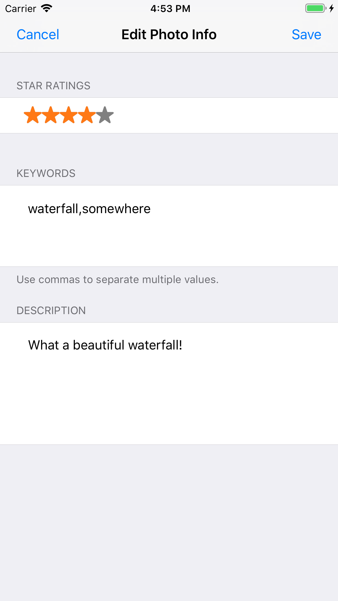Image resolution: width=338 pixels, height=601 pixels.
Task: Click the DESCRIPTION section header
Action: click(51, 311)
